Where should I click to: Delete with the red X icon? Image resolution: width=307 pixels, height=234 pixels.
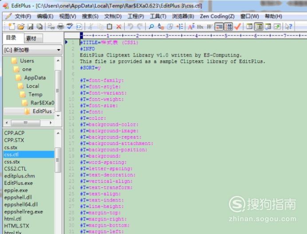(118, 27)
